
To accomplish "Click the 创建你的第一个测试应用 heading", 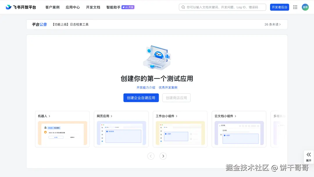I will pyautogui.click(x=157, y=79).
